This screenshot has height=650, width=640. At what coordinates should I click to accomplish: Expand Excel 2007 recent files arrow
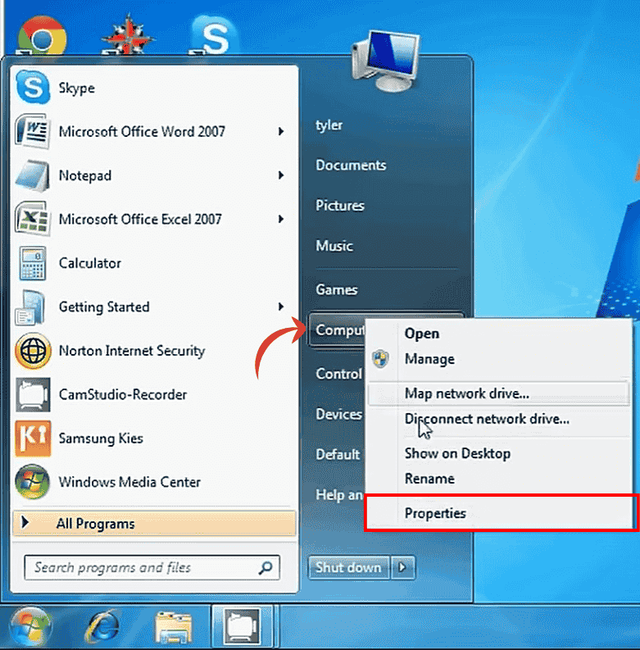(281, 219)
